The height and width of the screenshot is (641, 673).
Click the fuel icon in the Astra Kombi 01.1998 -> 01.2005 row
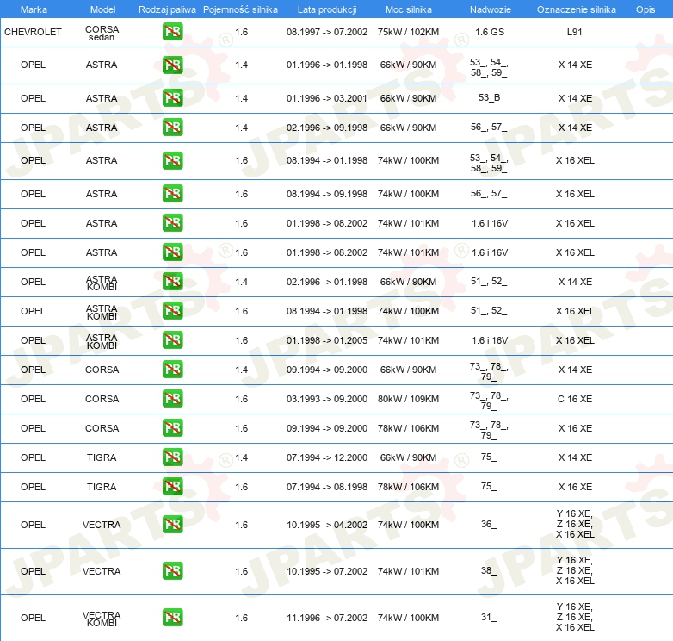click(x=172, y=340)
